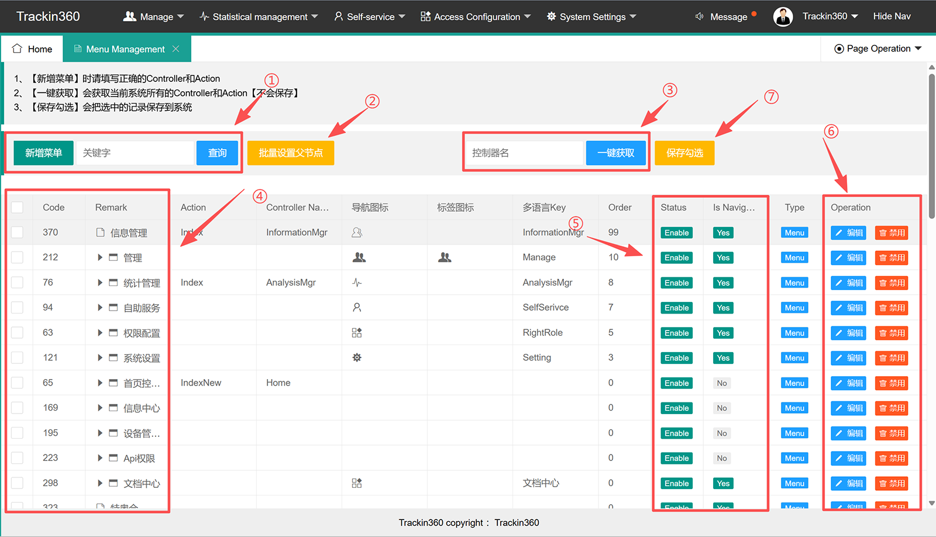936x537 pixels.
Task: Open the Manage menu
Action: coord(153,16)
